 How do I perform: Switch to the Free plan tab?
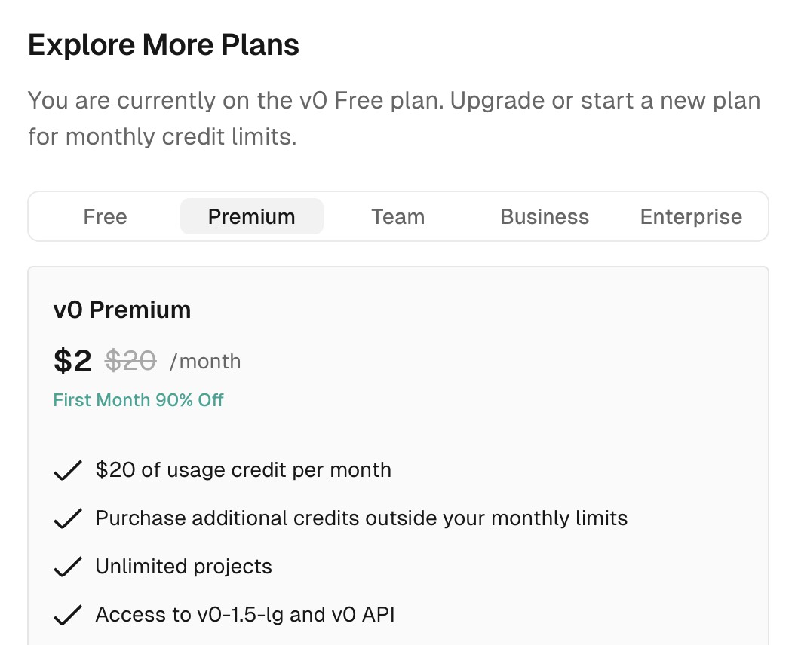point(105,217)
